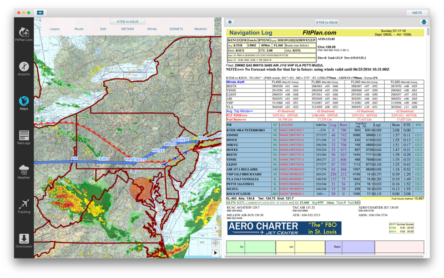The image size is (444, 278).
Task: Click the red TFR circle on map
Action: pyautogui.click(x=142, y=188)
